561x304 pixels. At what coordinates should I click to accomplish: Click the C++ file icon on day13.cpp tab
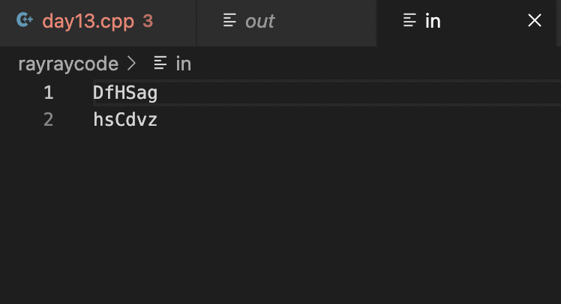click(x=25, y=20)
